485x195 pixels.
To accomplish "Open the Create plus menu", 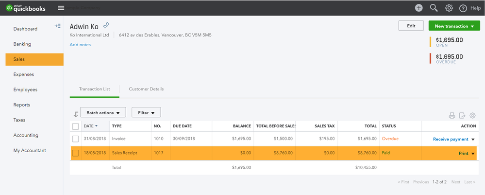I will tap(418, 8).
